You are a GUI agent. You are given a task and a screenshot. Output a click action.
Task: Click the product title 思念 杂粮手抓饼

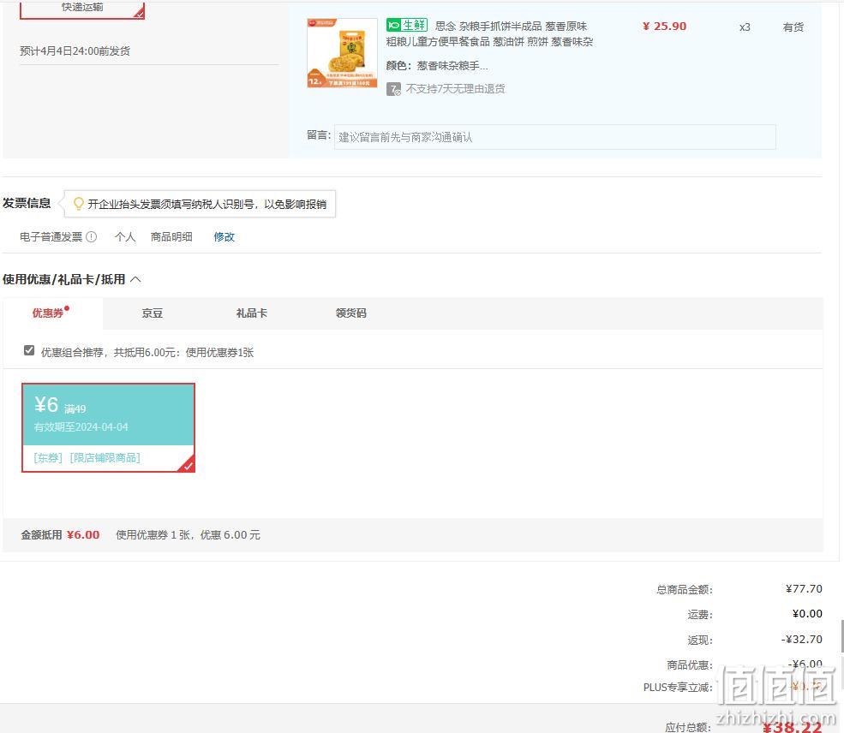pos(489,34)
